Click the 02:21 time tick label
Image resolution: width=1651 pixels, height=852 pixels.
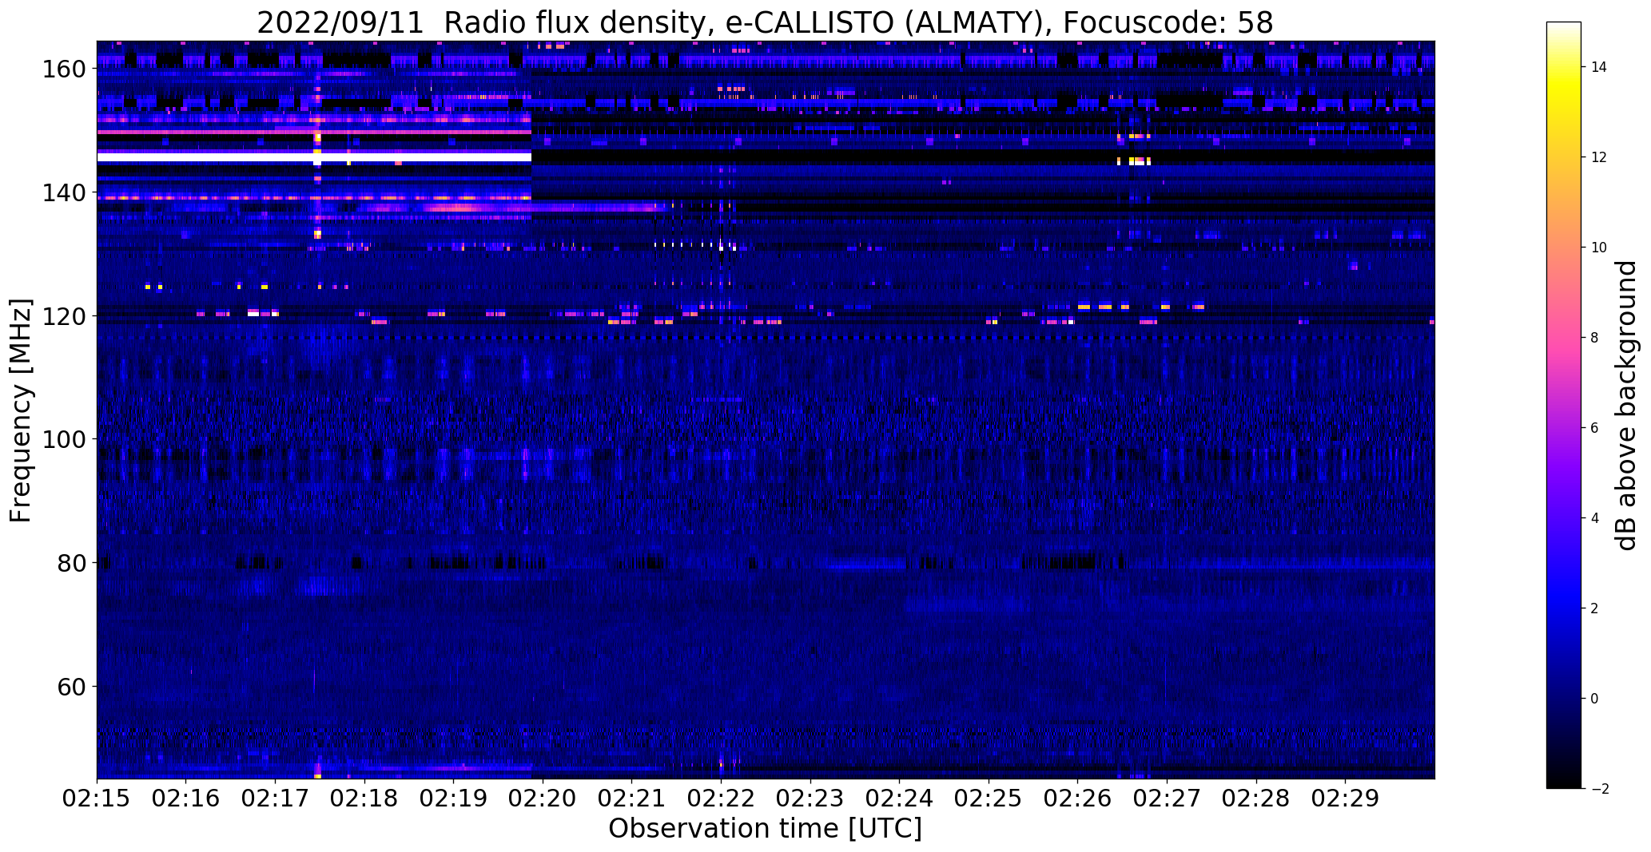[631, 799]
